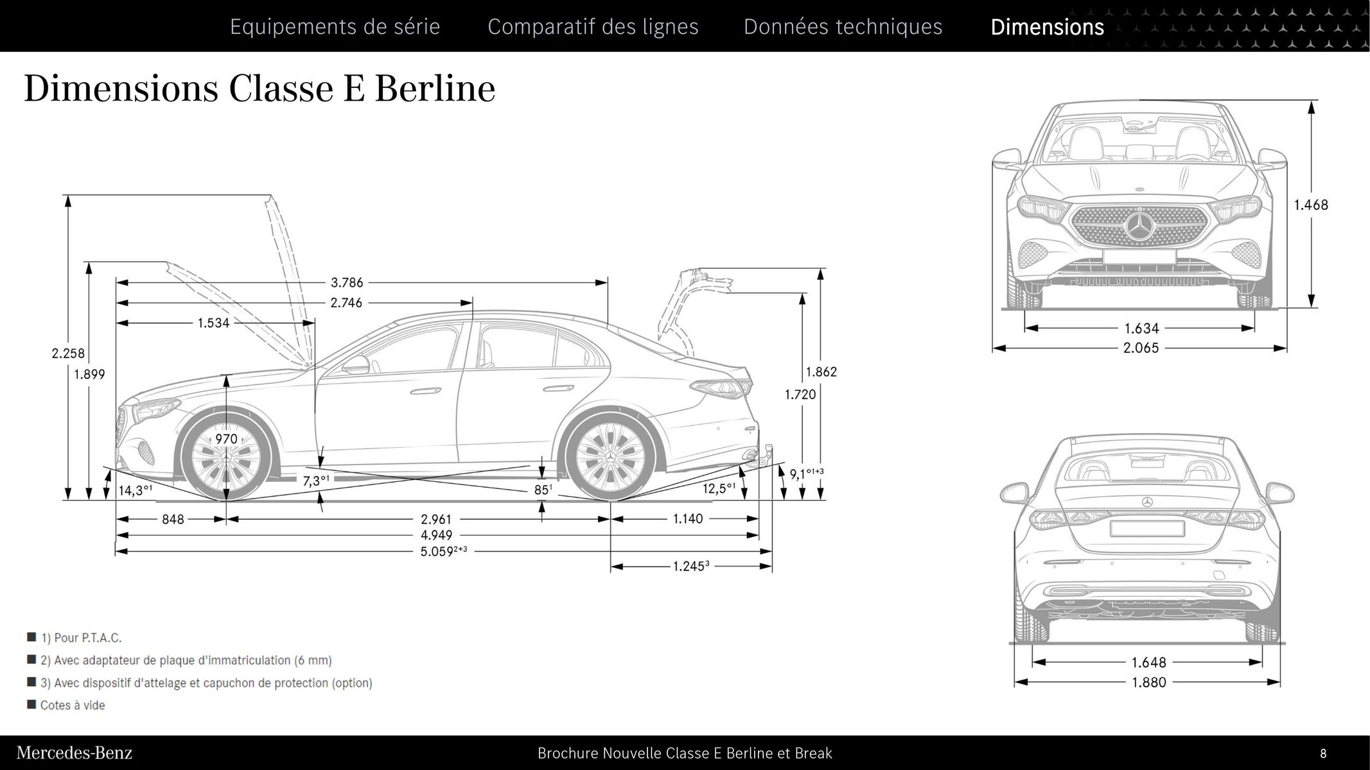Click the 1.880 body width value

pyautogui.click(x=1148, y=682)
